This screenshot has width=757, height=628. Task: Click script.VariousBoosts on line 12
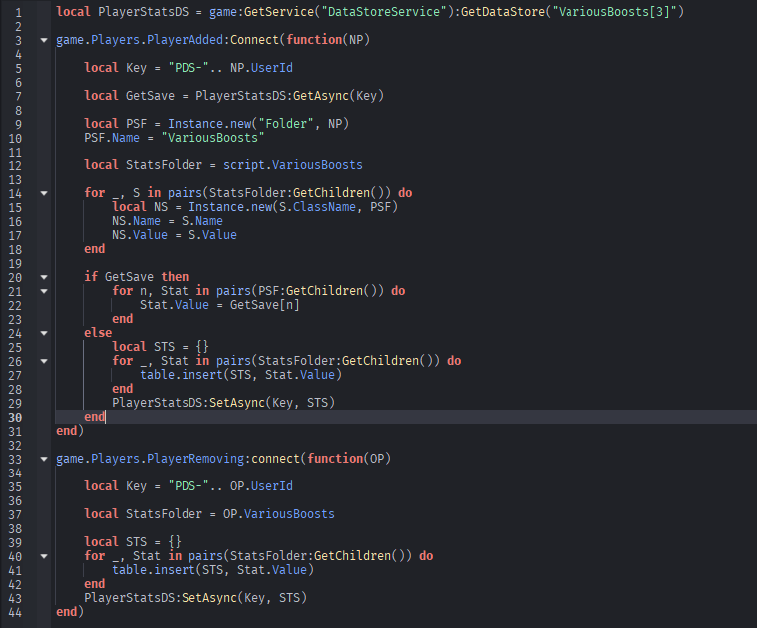click(x=293, y=165)
